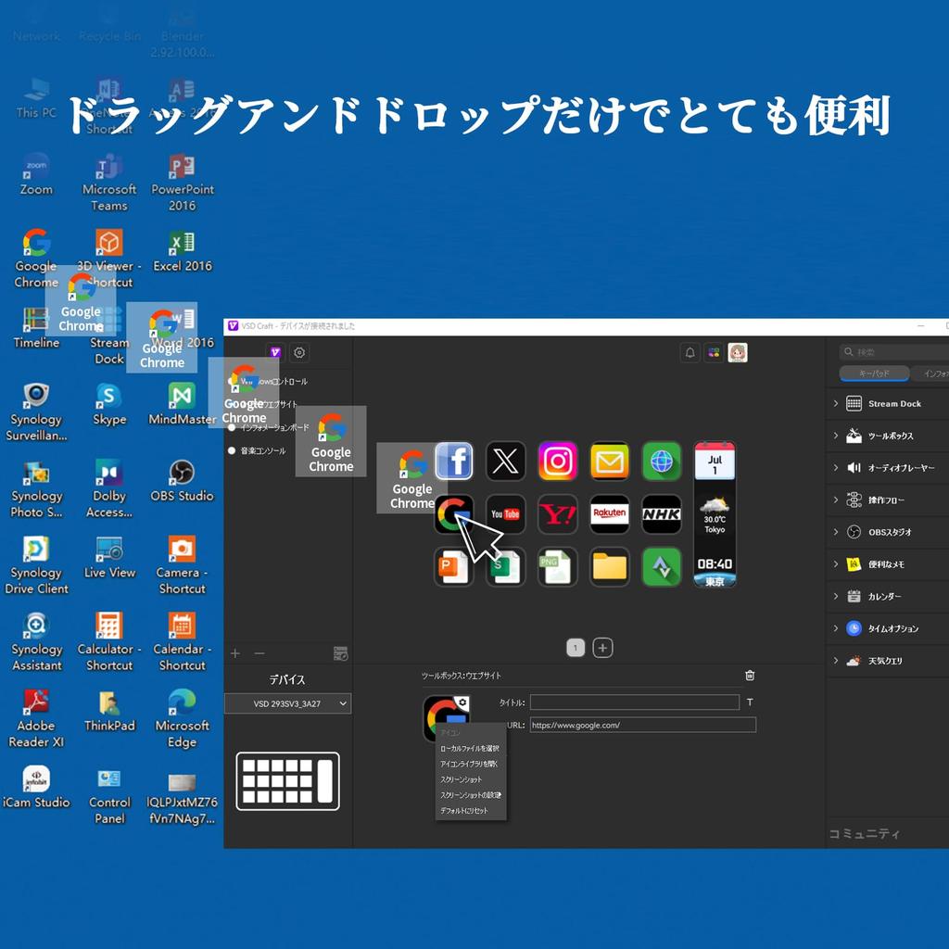949x949 pixels.
Task: Switch to the キーパッド tab
Action: click(x=874, y=374)
